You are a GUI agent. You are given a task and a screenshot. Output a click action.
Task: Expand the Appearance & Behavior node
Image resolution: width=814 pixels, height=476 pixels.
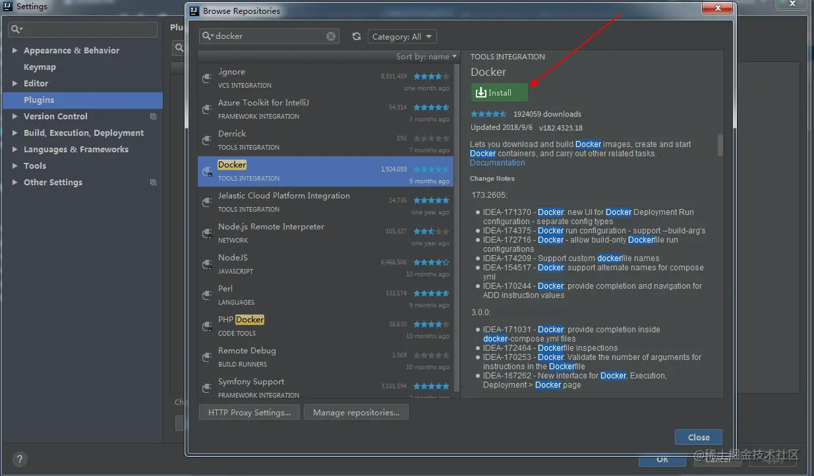tap(15, 51)
